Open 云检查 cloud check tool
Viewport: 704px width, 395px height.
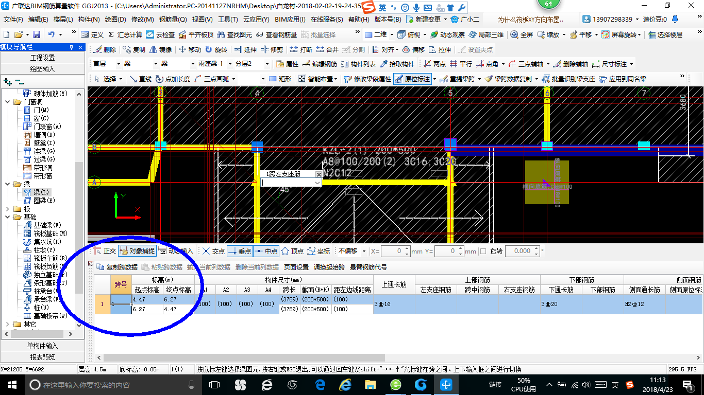tap(160, 34)
